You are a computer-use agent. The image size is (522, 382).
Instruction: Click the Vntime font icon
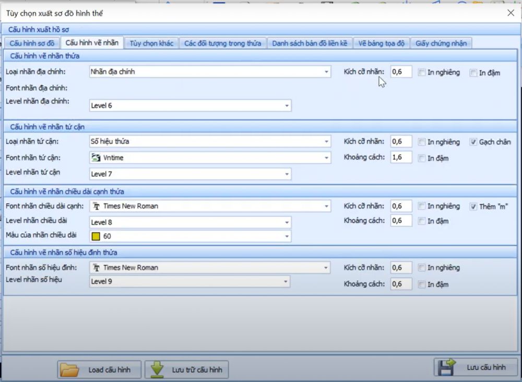pos(96,158)
